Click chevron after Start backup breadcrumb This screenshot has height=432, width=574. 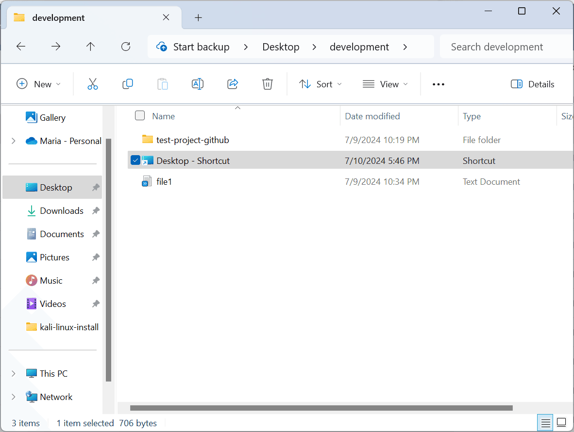[x=246, y=47]
